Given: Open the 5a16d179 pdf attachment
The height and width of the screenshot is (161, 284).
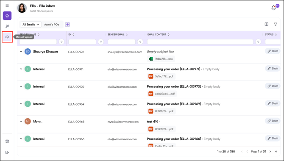Looking at the screenshot, I should [161, 76].
